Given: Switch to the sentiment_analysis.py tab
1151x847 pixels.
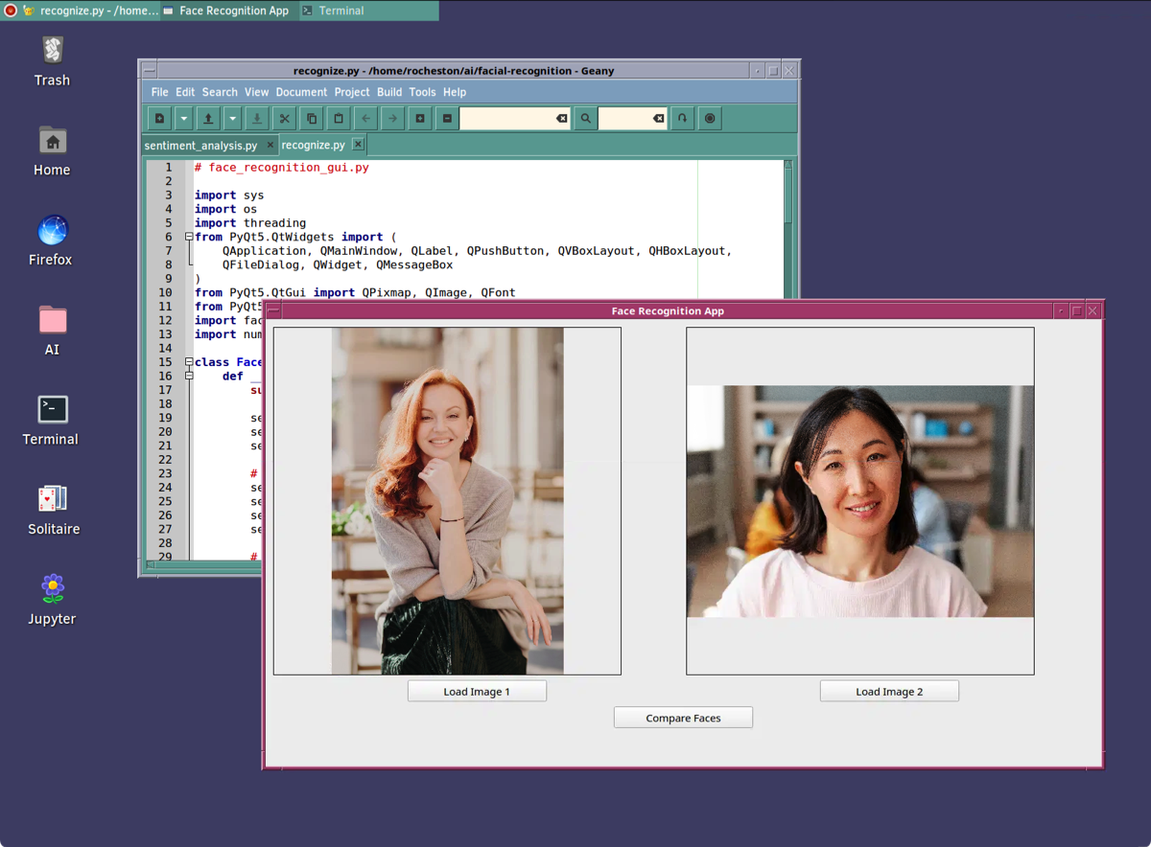Looking at the screenshot, I should pyautogui.click(x=200, y=146).
